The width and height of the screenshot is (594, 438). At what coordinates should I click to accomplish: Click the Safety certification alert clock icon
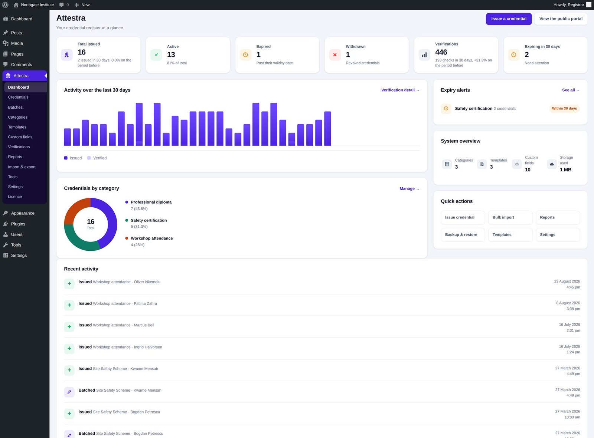tap(446, 109)
